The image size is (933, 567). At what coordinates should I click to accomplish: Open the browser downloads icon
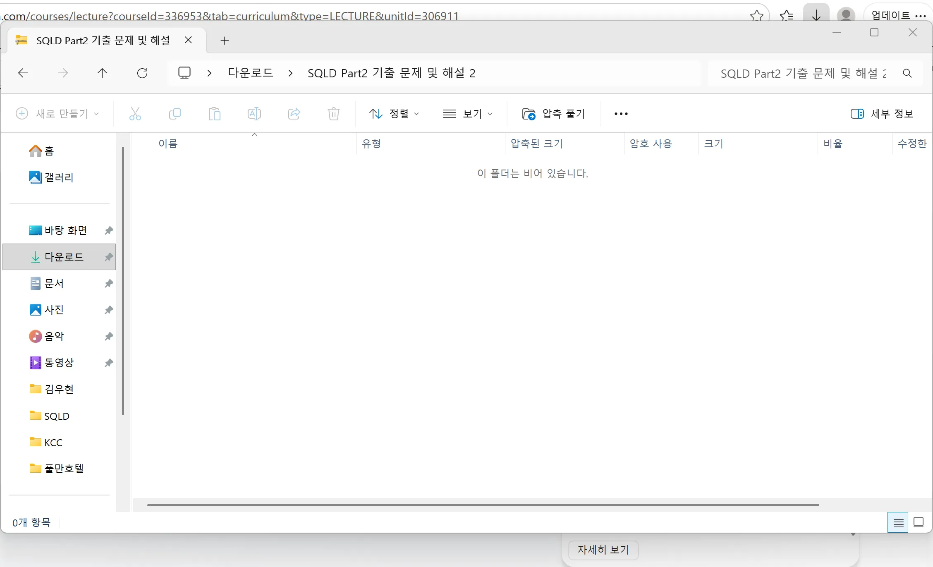[816, 15]
